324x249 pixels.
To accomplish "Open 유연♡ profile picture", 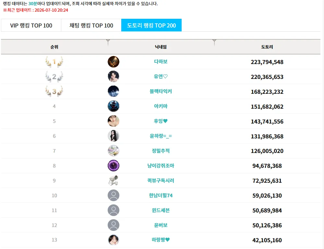I will pyautogui.click(x=114, y=77).
